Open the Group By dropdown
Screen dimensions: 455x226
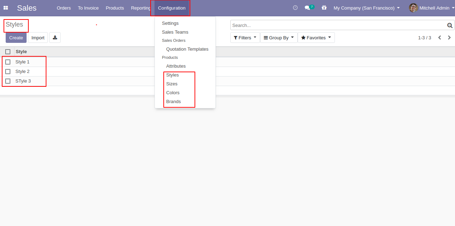coord(279,38)
